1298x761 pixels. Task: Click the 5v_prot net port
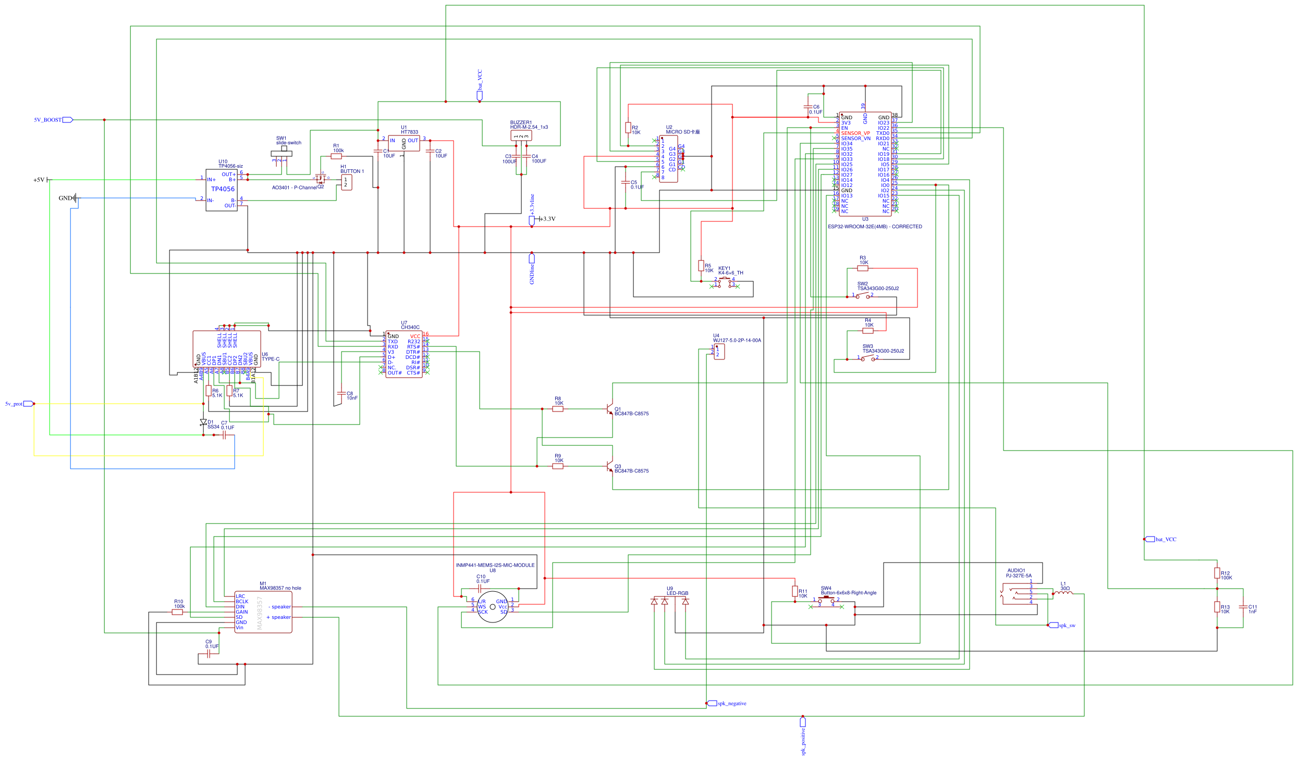[x=20, y=404]
